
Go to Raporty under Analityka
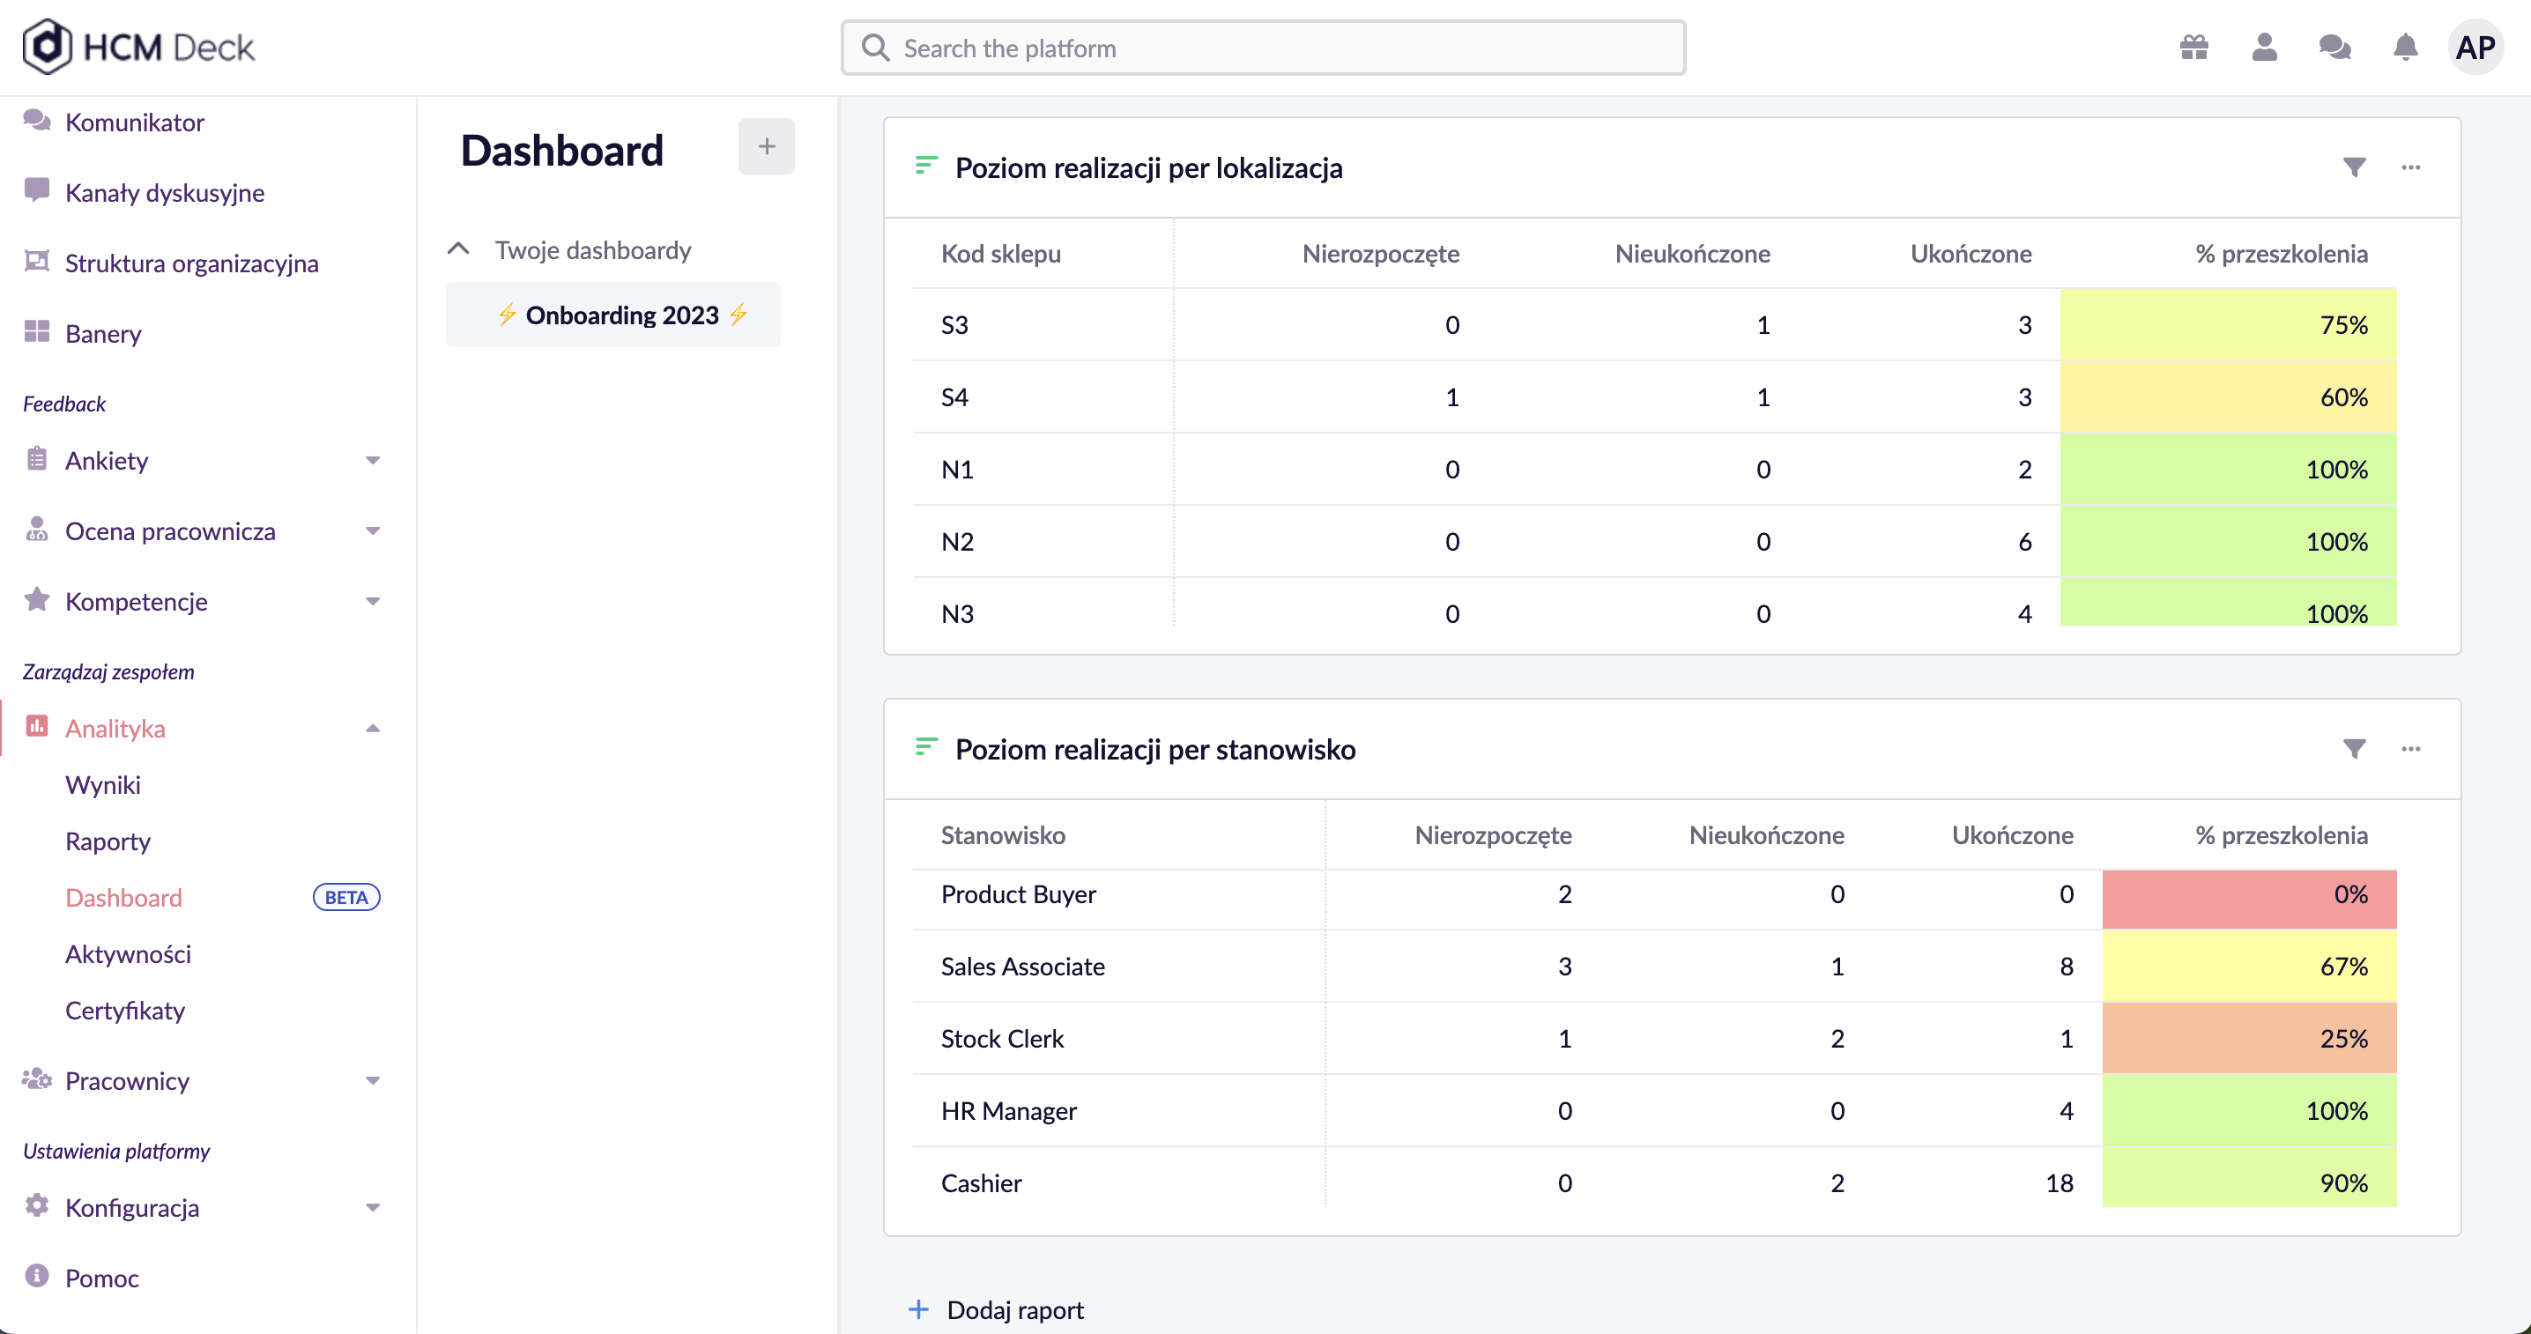coord(108,841)
